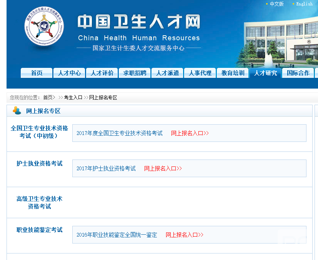Viewport: 318px width, 260px height.
Task: Open 网上报名入口 for 2017年护士执业资格考试
Action: pos(163,168)
